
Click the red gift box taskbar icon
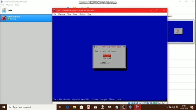[89, 107]
